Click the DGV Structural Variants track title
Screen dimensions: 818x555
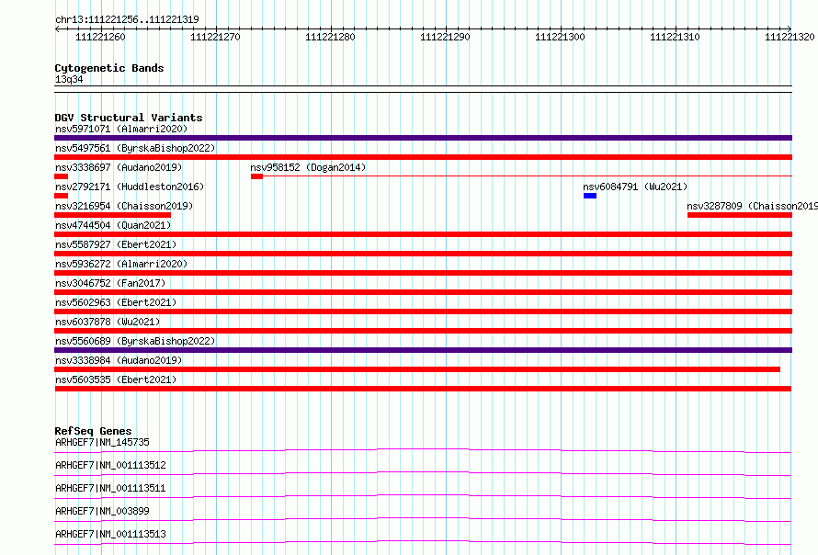pos(129,118)
